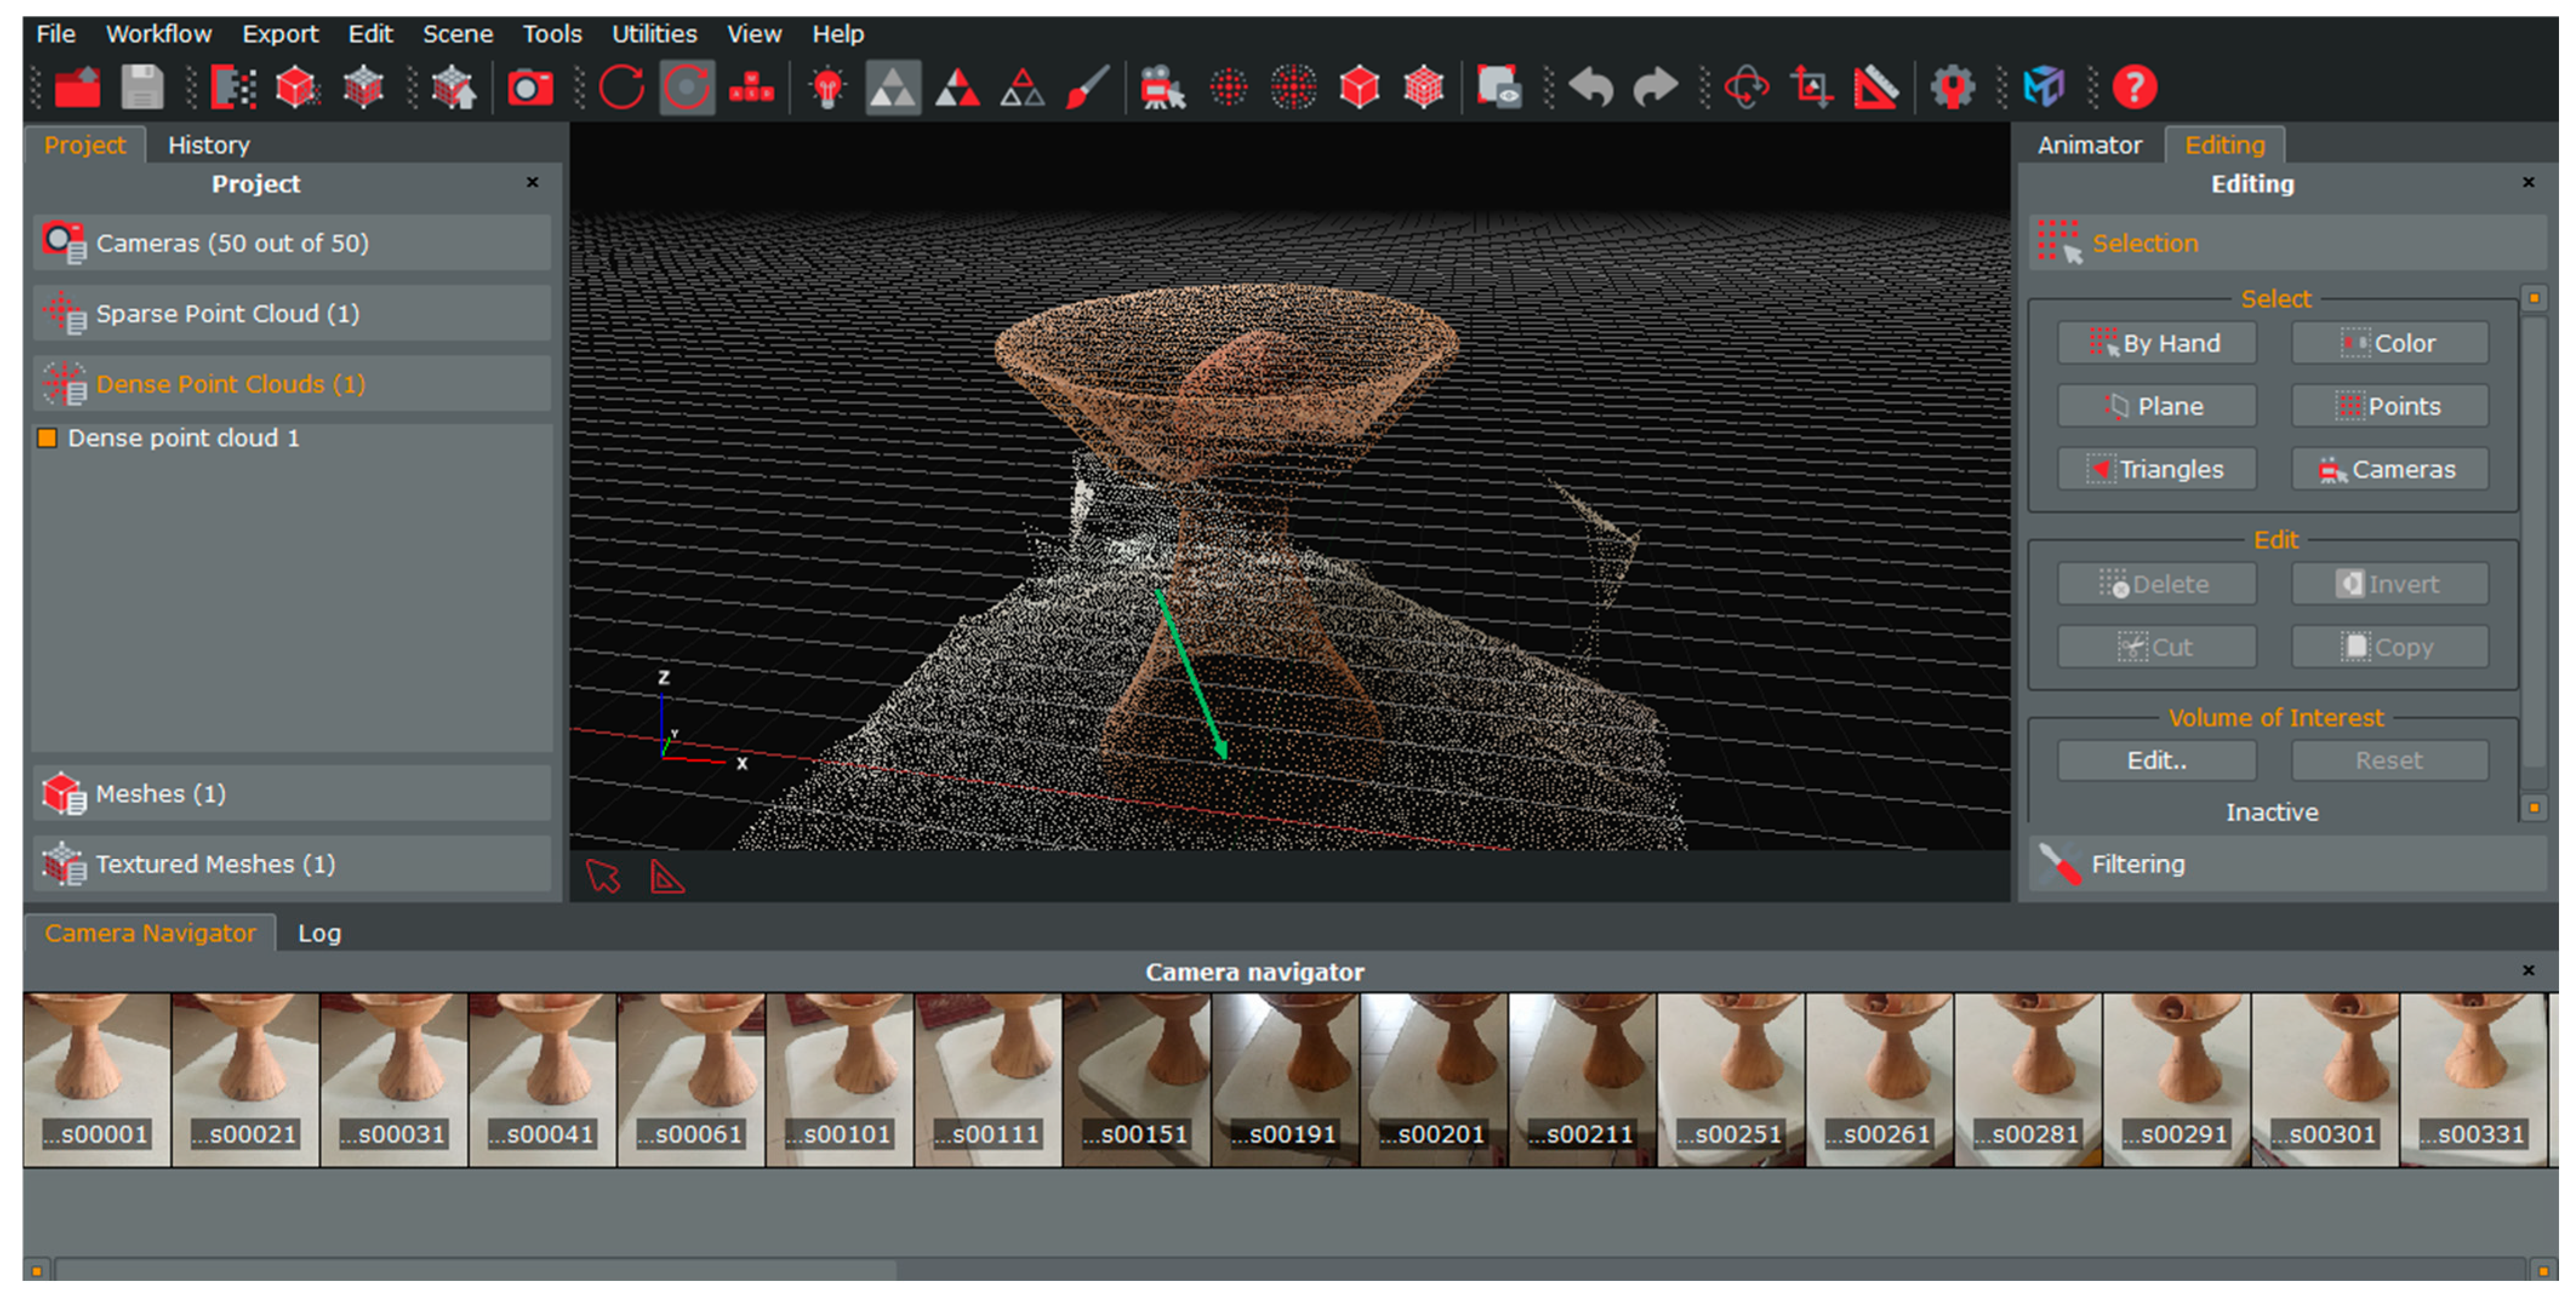
Task: Open the red question mark Help icon
Action: (2134, 88)
